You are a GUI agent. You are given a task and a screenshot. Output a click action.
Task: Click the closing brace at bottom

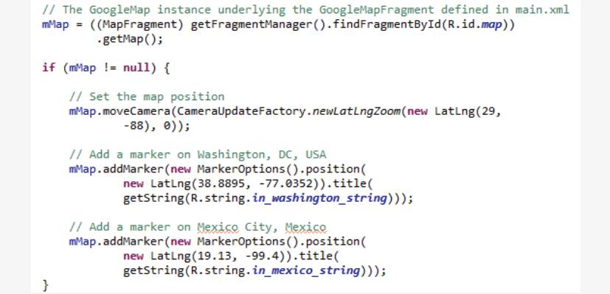coord(45,285)
